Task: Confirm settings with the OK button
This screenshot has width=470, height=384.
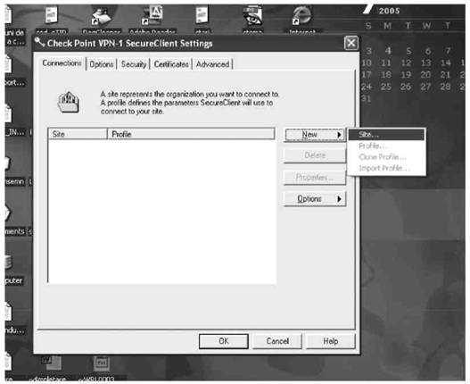Action: [x=224, y=341]
